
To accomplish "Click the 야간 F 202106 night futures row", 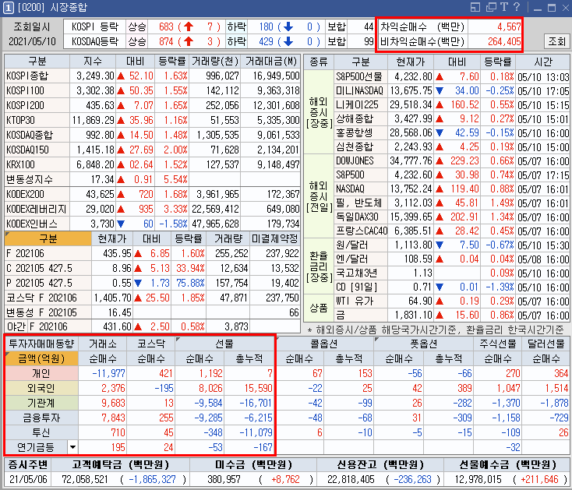I will (x=152, y=326).
